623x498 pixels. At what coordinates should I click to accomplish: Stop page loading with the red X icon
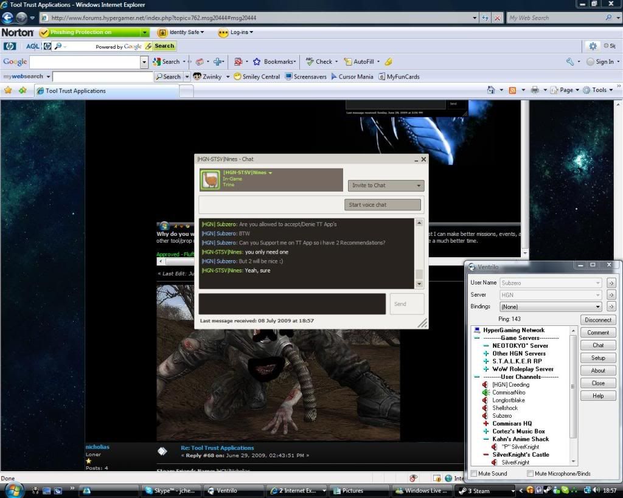pos(497,18)
